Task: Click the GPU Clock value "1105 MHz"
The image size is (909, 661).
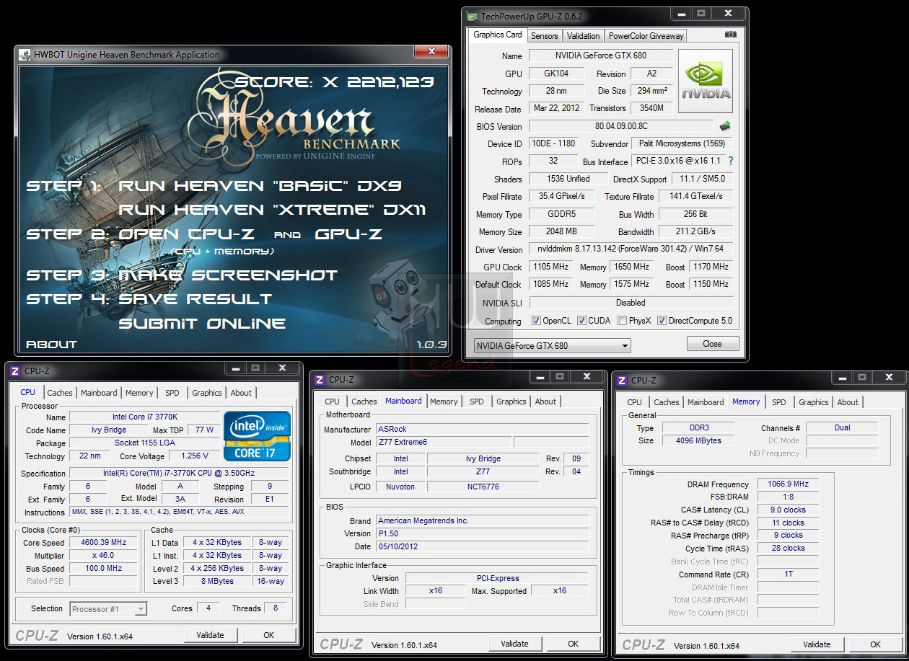Action: coord(551,267)
